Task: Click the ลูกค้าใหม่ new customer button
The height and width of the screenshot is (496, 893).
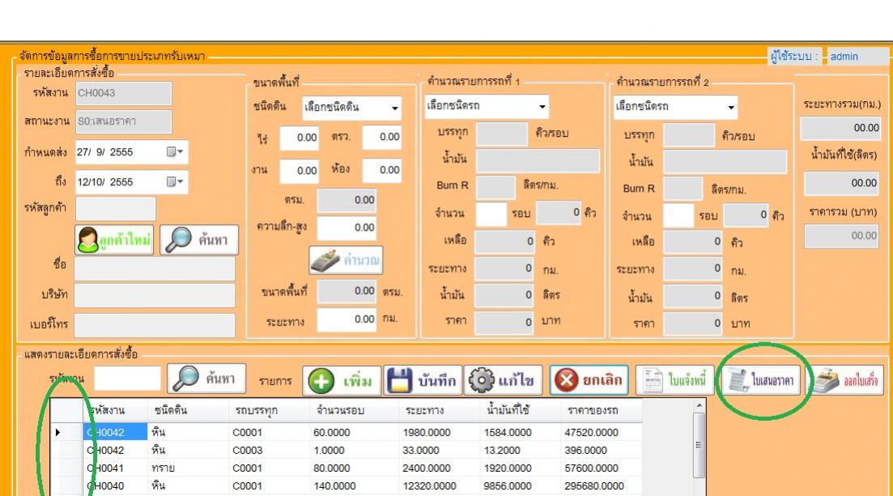Action: tap(114, 240)
